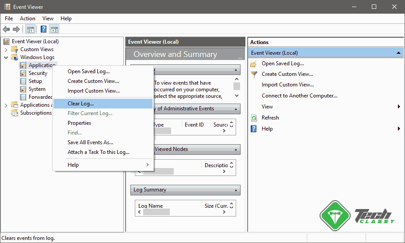Select the Security log tree item

(x=38, y=73)
